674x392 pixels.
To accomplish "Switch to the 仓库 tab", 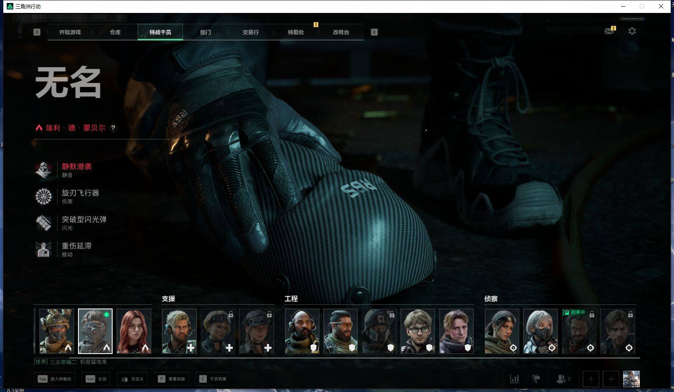I will point(115,32).
